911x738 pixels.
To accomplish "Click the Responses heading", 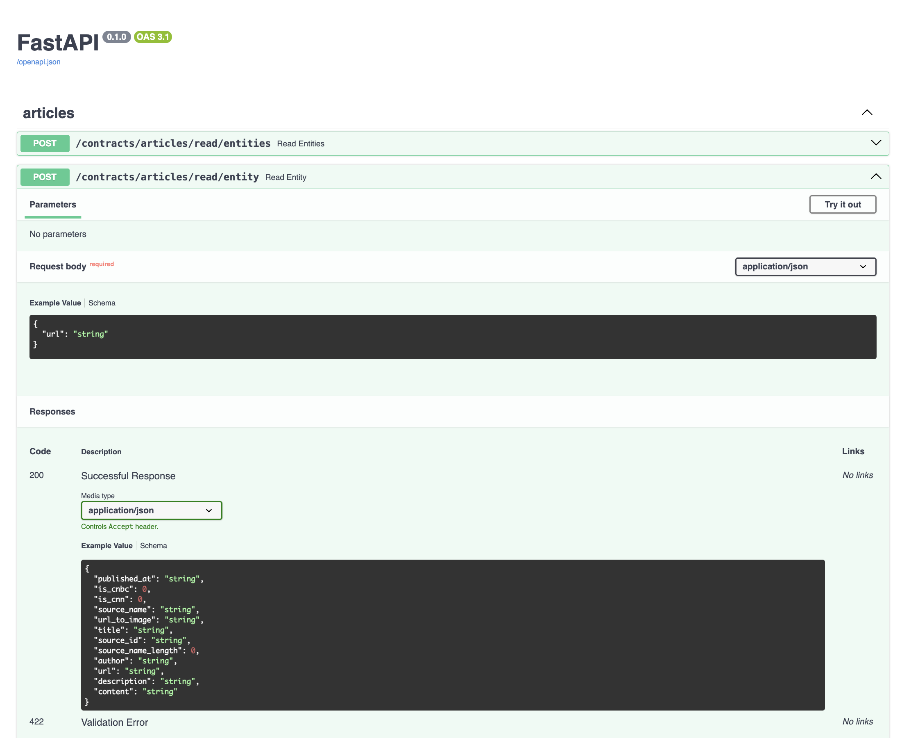I will tap(52, 412).
